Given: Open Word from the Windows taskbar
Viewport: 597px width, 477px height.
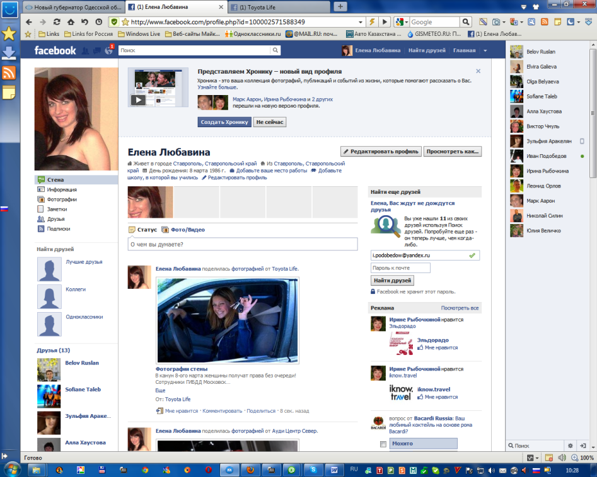Looking at the screenshot, I should [334, 470].
